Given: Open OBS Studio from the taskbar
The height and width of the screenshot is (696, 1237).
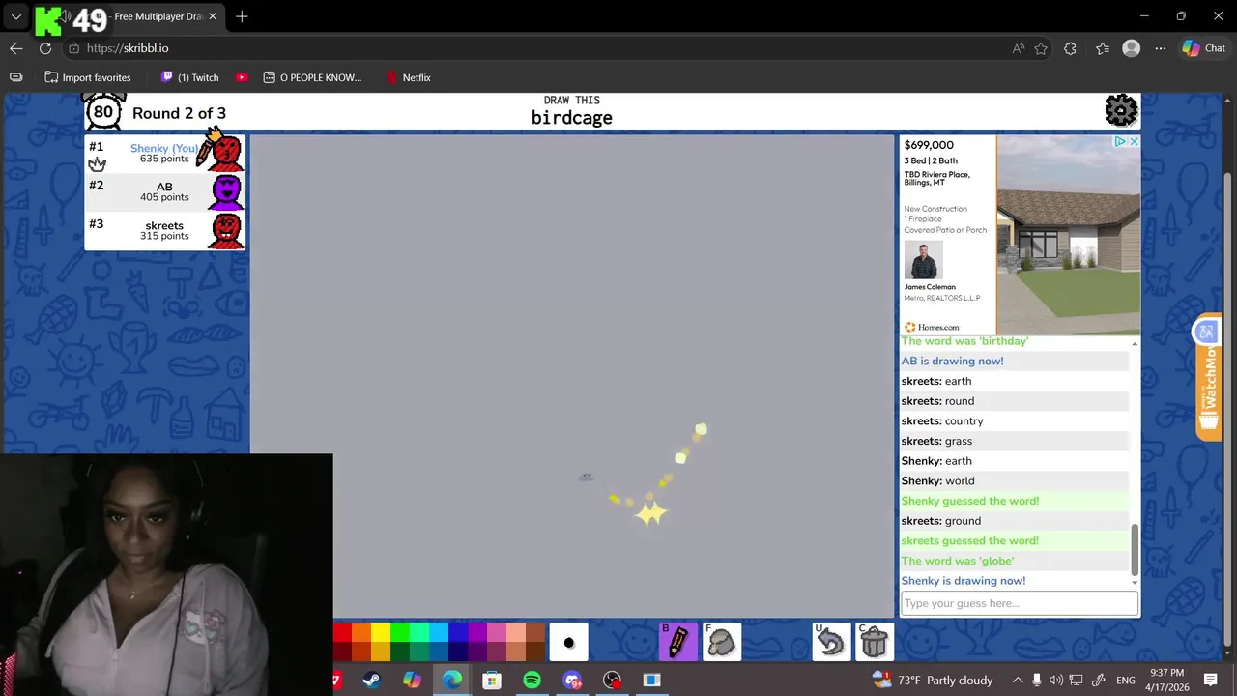Looking at the screenshot, I should click(612, 681).
